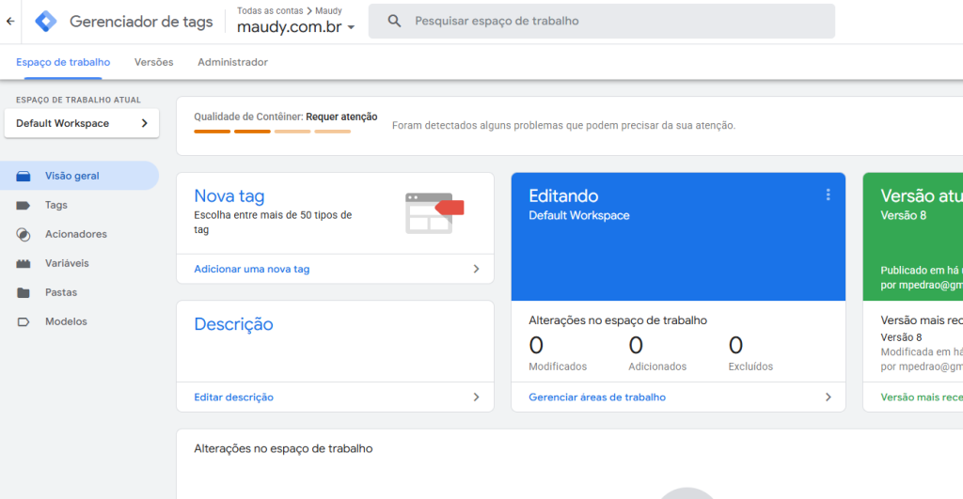Screen dimensions: 963x499
Task: Click the Versão mais recente link
Action: 922,398
